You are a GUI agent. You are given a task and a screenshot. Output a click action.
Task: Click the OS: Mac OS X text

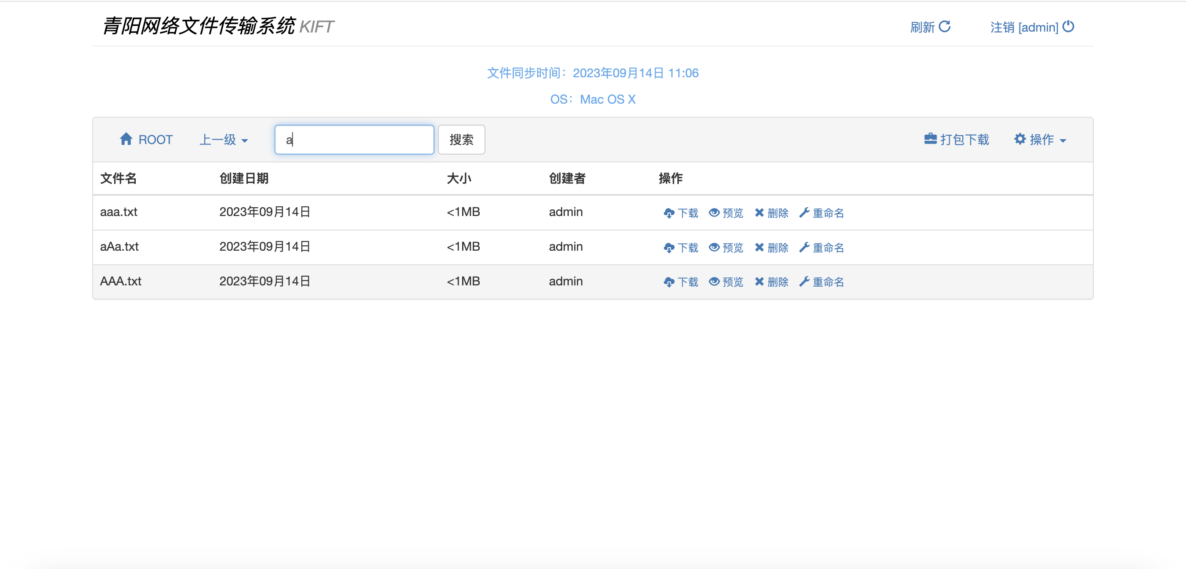[593, 99]
